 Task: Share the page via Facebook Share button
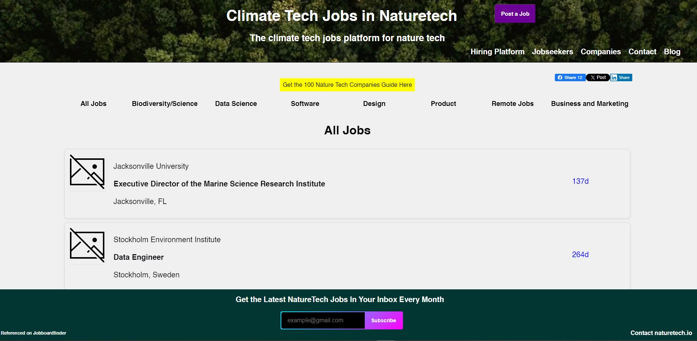click(x=570, y=77)
